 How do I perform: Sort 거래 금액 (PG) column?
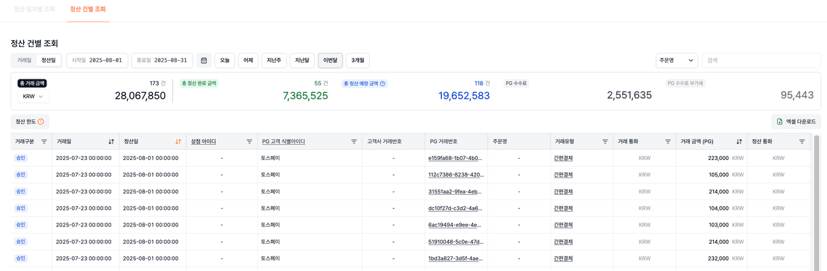click(x=739, y=141)
